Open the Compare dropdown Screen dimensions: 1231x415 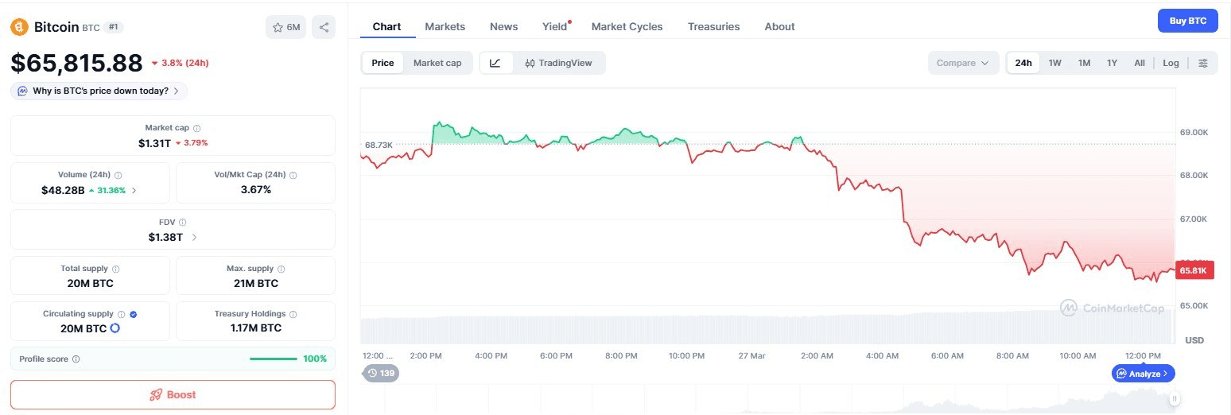[x=963, y=63]
